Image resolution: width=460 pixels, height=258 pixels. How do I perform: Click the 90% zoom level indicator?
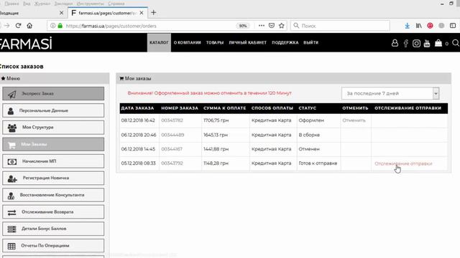click(243, 26)
